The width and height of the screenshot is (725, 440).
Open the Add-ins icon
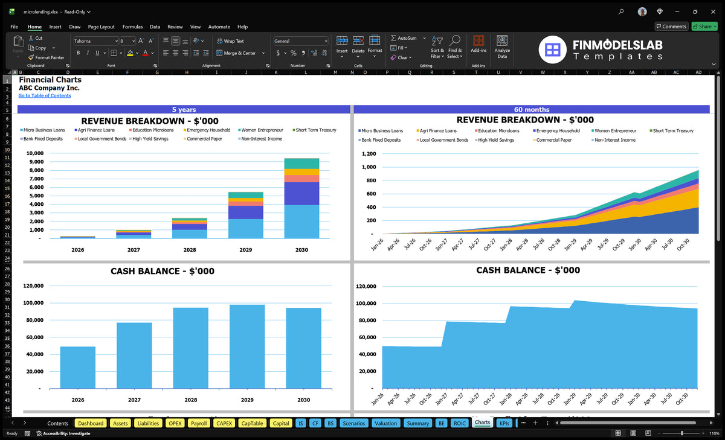click(x=478, y=40)
